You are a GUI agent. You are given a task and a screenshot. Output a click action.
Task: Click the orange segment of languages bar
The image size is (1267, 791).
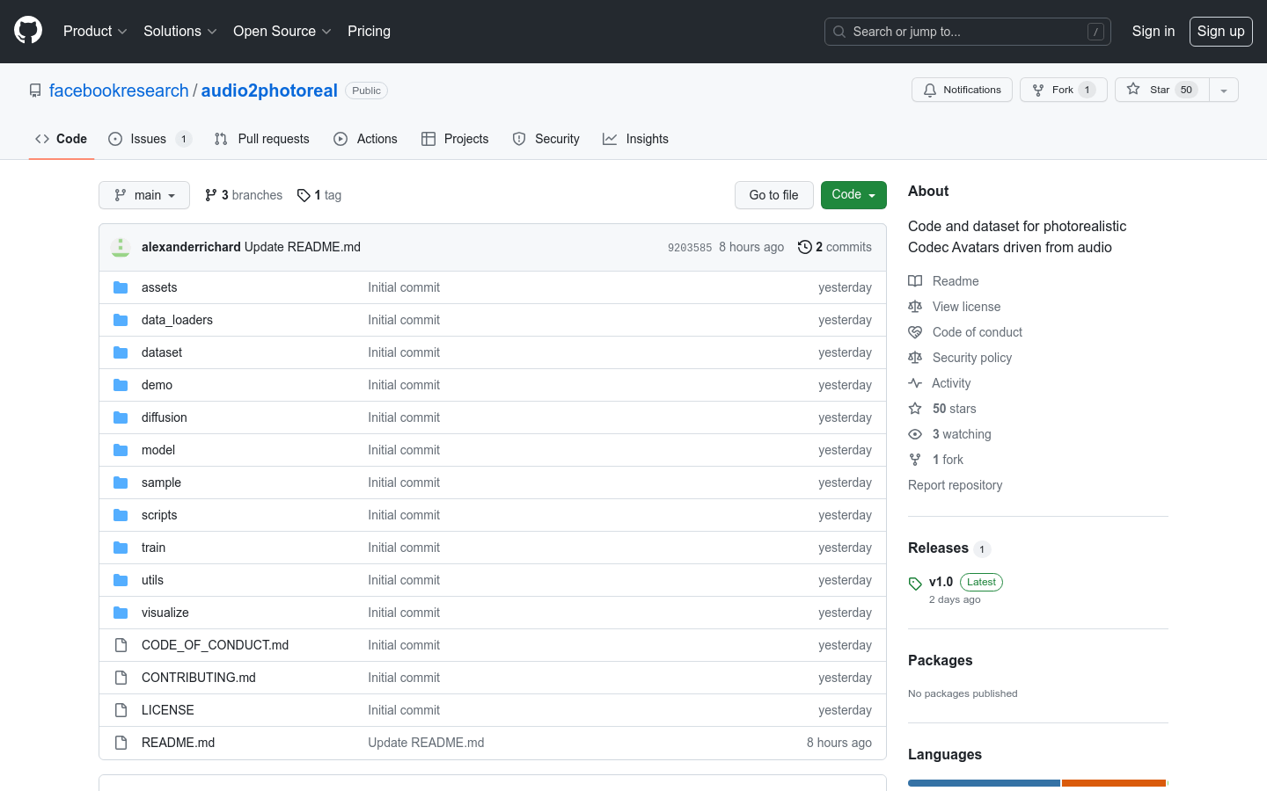point(1114,783)
